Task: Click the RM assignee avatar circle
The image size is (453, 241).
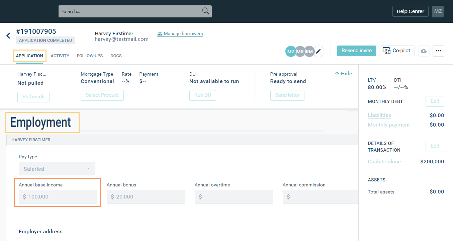Action: click(x=309, y=52)
